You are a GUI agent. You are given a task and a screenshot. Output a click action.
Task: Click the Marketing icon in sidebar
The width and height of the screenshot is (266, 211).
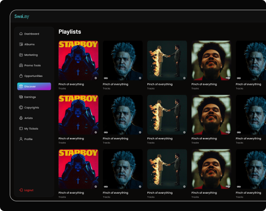[x=21, y=55]
